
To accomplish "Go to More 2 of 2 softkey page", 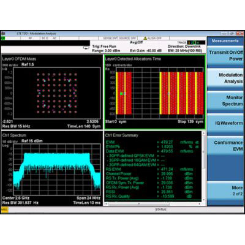I will [x=225, y=191].
